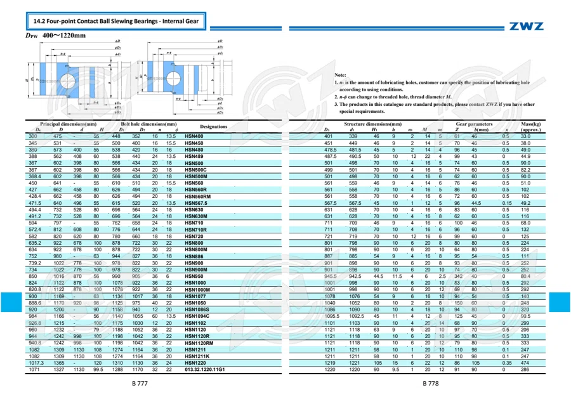
Task: Select designation HSN900M
Action: pos(196,270)
